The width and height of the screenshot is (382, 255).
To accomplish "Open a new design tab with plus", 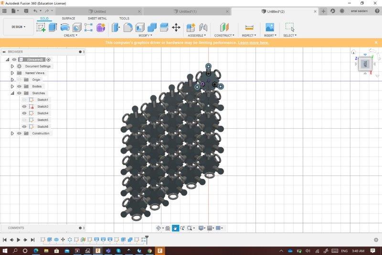I will point(323,11).
